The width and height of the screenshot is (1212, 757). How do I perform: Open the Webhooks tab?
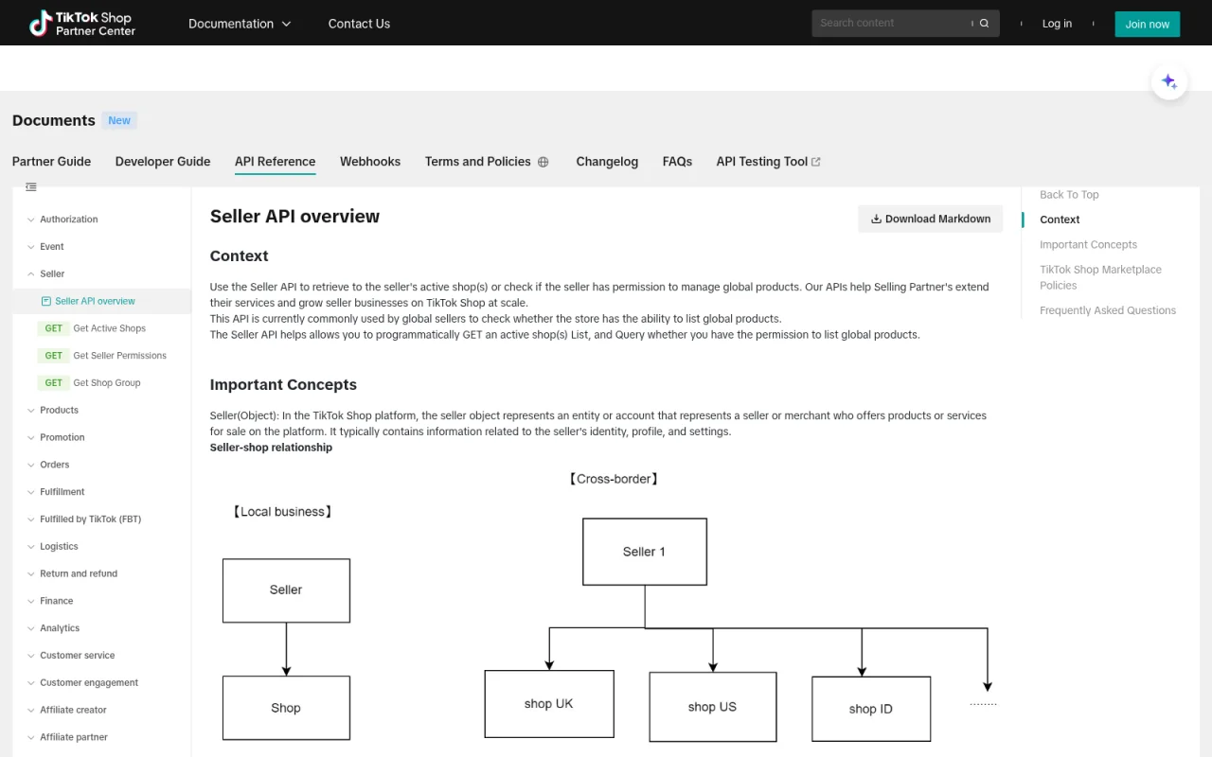370,162
